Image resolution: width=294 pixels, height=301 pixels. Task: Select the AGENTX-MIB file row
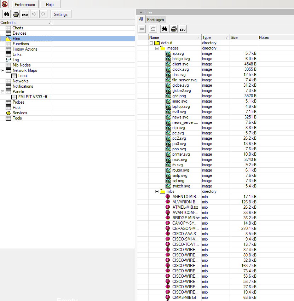coord(186,197)
